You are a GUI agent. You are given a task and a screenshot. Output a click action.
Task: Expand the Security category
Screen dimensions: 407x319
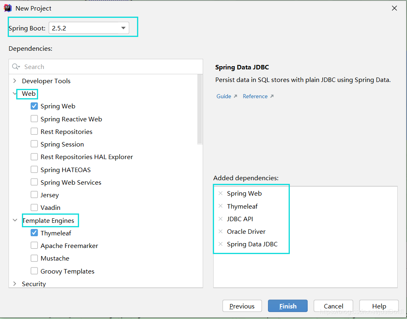point(15,284)
